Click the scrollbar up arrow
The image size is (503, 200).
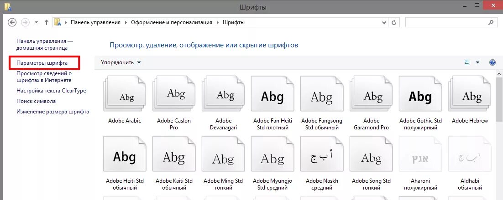coord(500,73)
